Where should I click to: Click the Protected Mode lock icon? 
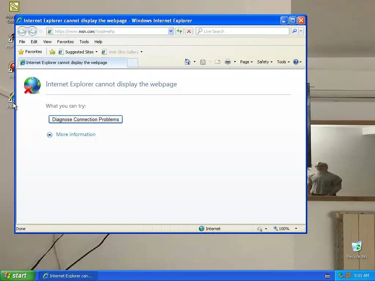click(x=260, y=229)
